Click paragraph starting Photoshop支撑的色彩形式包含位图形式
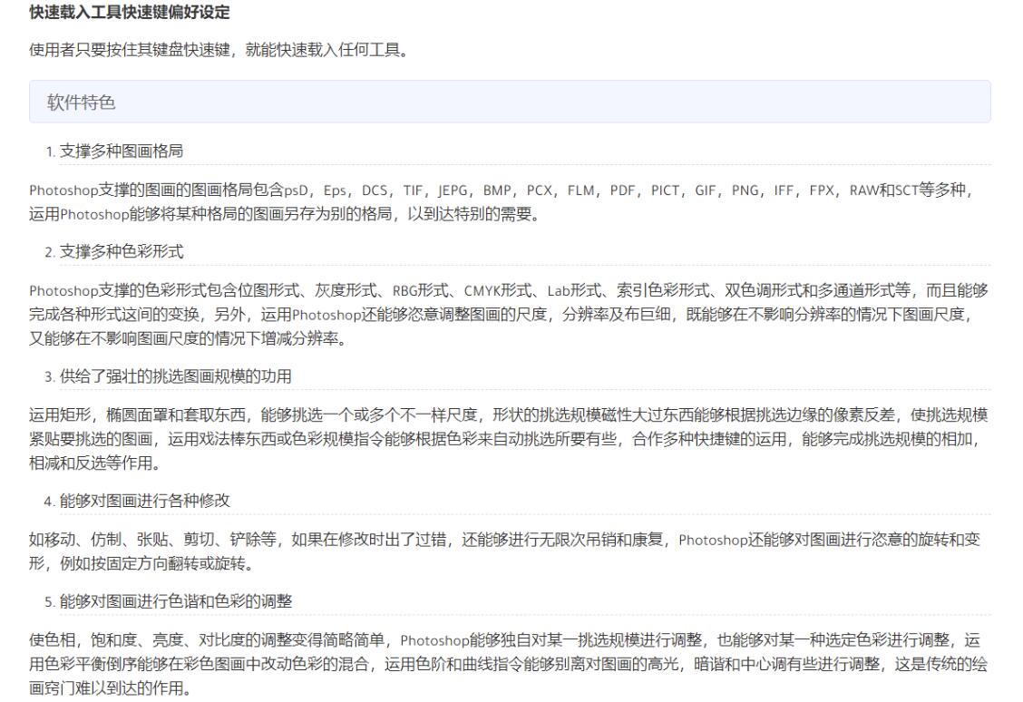This screenshot has width=1023, height=702. click(x=509, y=315)
